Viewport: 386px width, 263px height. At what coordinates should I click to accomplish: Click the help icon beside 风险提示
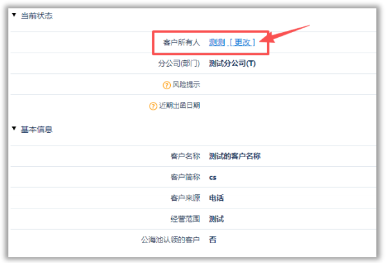pyautogui.click(x=168, y=85)
